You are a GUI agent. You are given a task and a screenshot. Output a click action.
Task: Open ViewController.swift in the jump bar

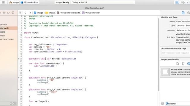point(69,13)
